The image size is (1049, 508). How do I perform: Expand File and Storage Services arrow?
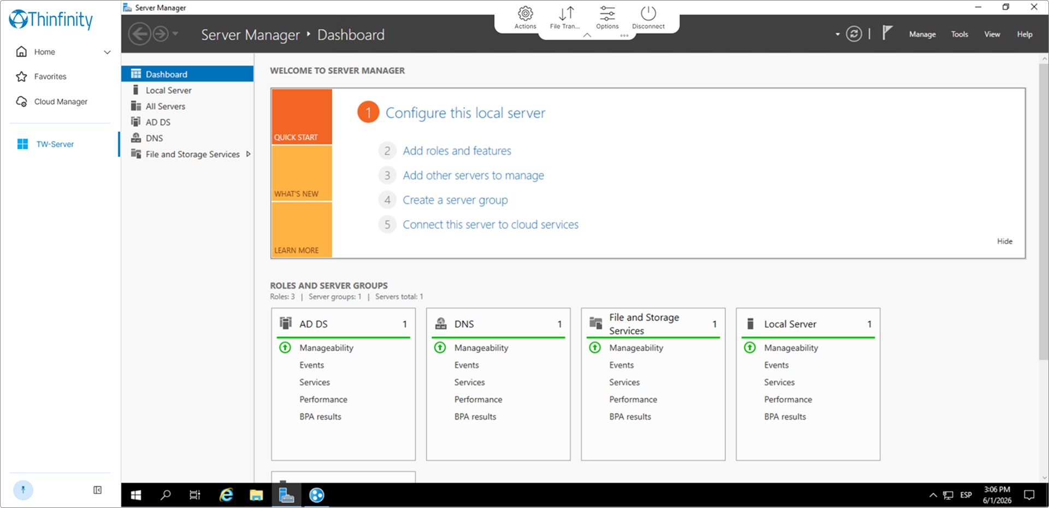(248, 154)
